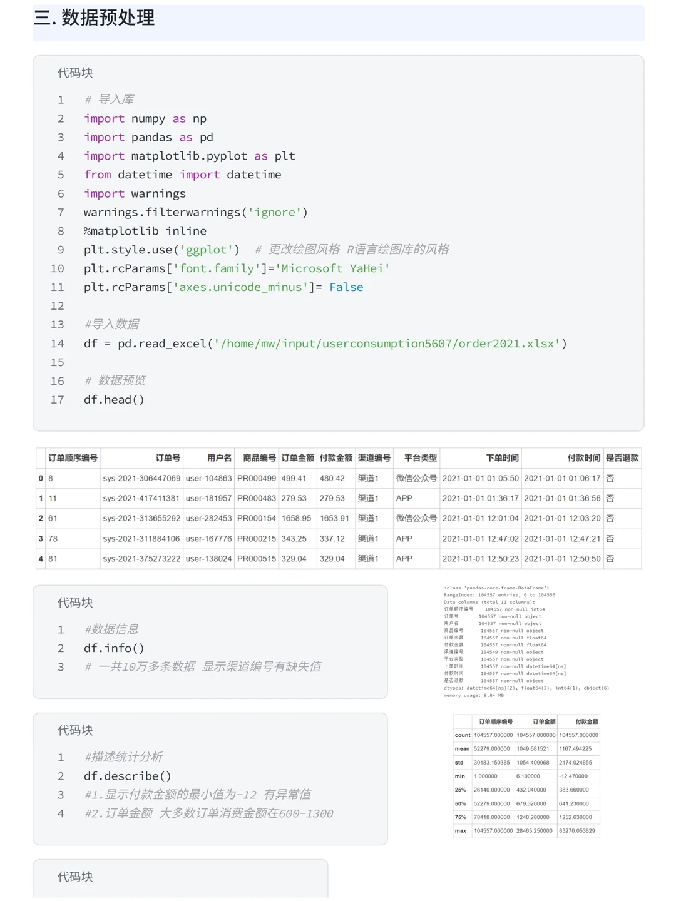The image size is (676, 901).
Task: Click the 是否退款 column header
Action: point(622,457)
